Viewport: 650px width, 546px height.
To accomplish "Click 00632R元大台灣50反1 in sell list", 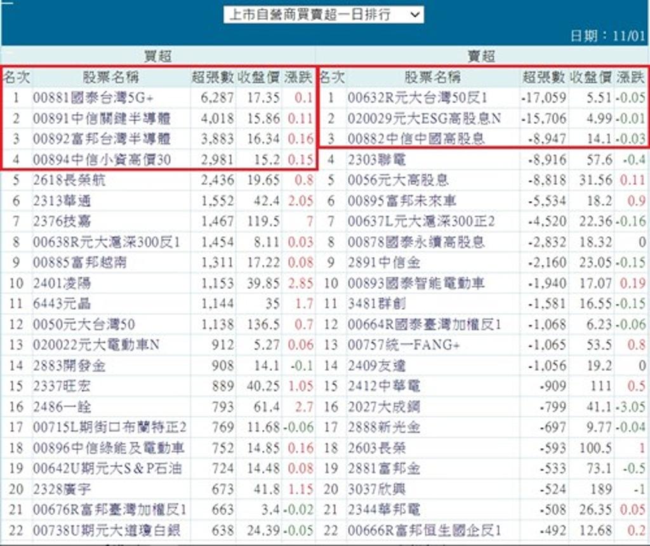I will 418,98.
